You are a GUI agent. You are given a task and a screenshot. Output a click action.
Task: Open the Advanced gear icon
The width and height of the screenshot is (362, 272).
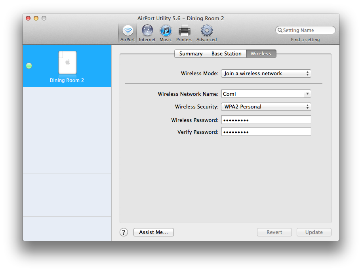pyautogui.click(x=207, y=30)
